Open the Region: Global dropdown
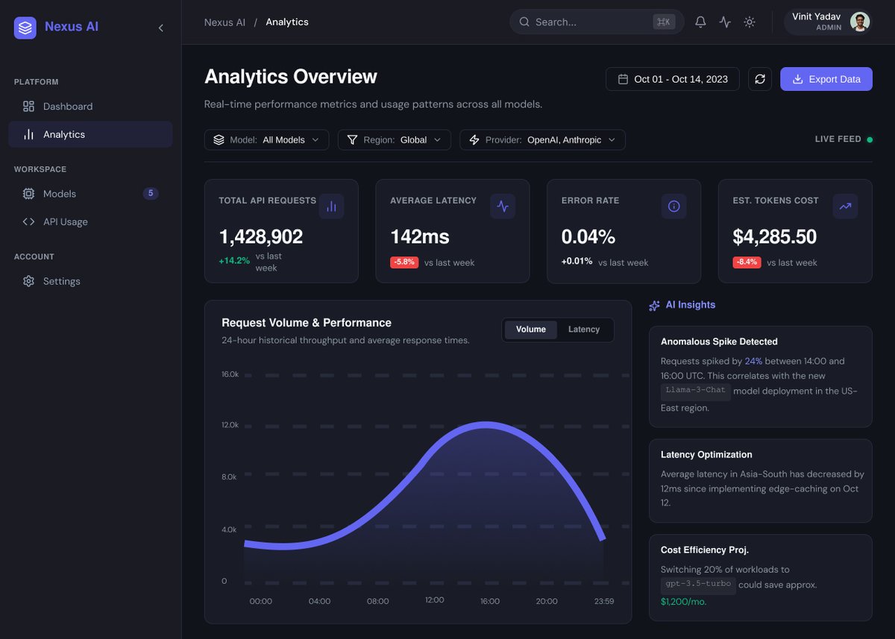The width and height of the screenshot is (895, 639). (395, 139)
